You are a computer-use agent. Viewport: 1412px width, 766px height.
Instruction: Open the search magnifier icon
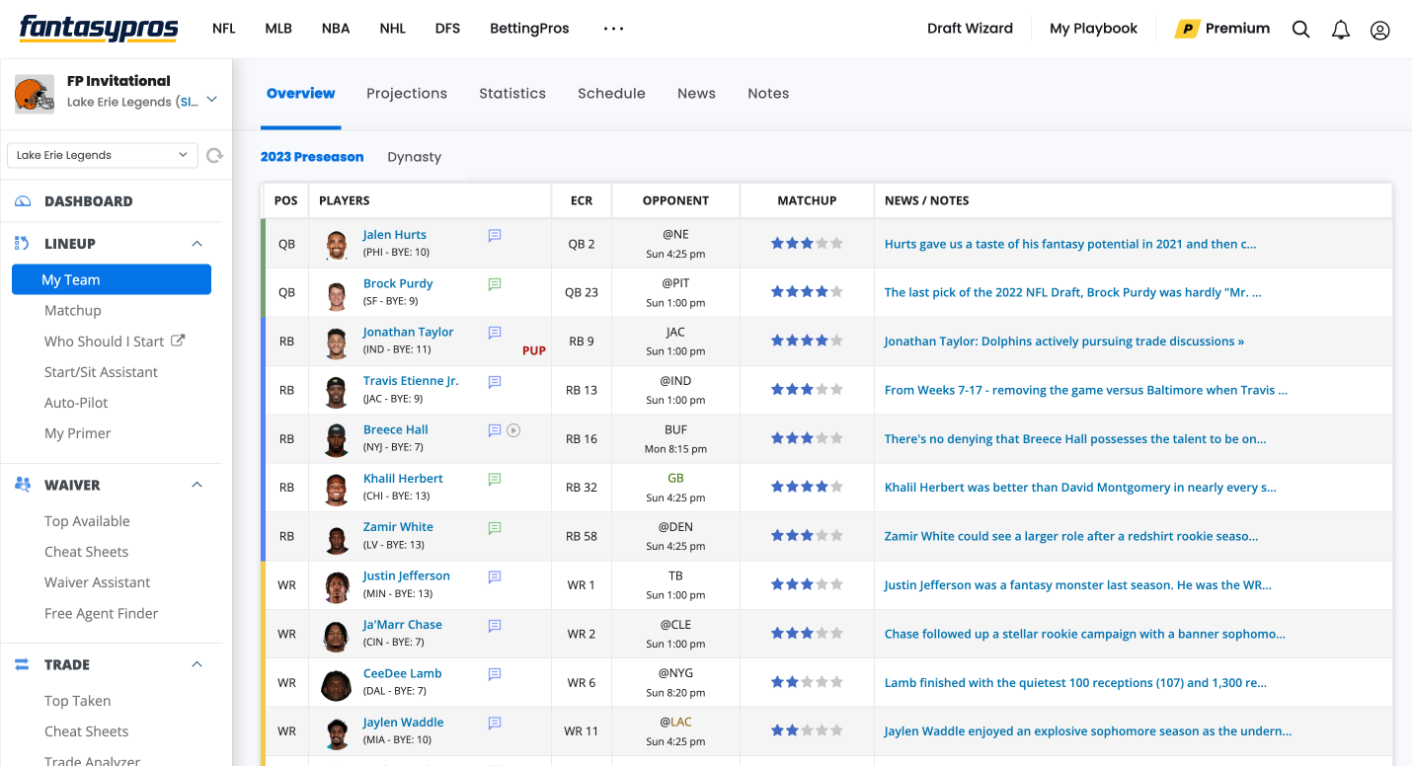(1301, 30)
